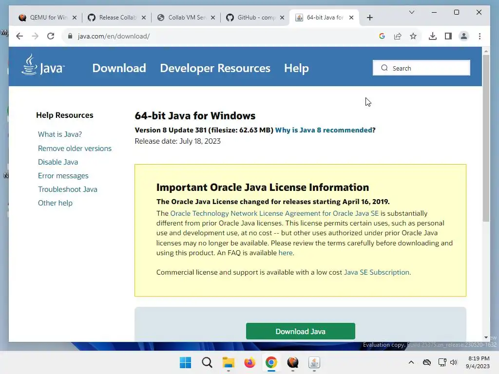The width and height of the screenshot is (499, 374).
Task: Click the cloud sync tray icon
Action: 427,362
